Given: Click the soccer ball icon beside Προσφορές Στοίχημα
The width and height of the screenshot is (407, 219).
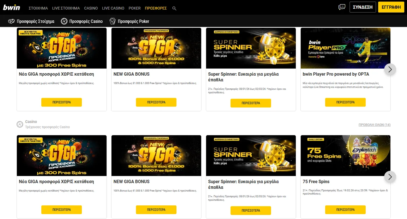Looking at the screenshot, I should [11, 21].
